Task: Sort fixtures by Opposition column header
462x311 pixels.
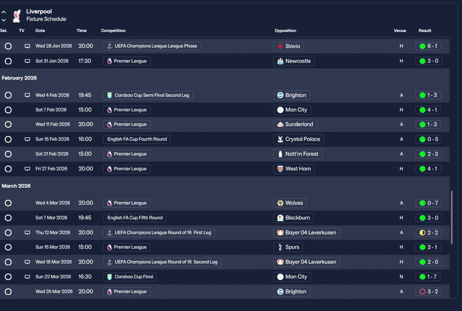Action: point(285,31)
